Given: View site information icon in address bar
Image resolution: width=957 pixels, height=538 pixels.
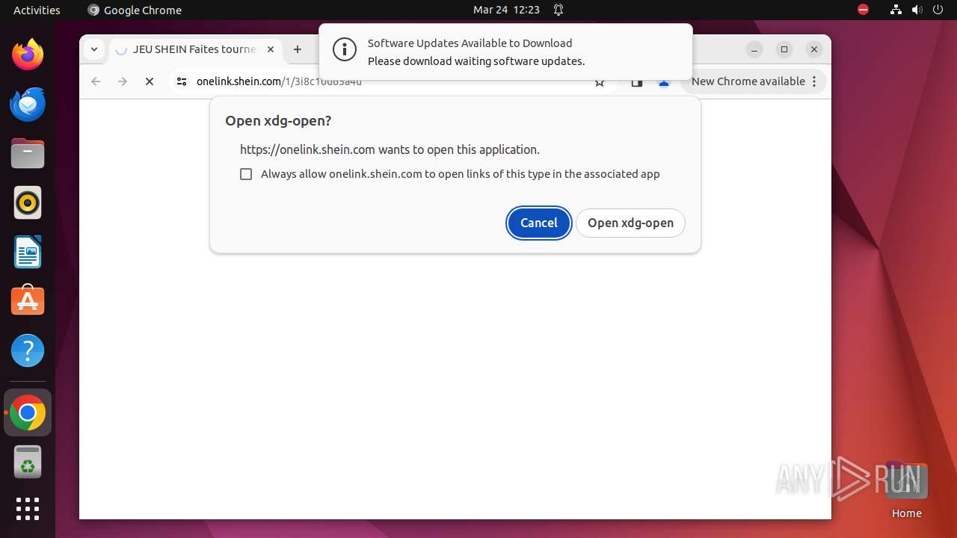Looking at the screenshot, I should (181, 81).
